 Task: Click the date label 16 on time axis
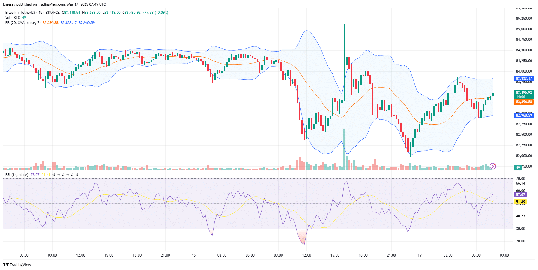[194, 255]
